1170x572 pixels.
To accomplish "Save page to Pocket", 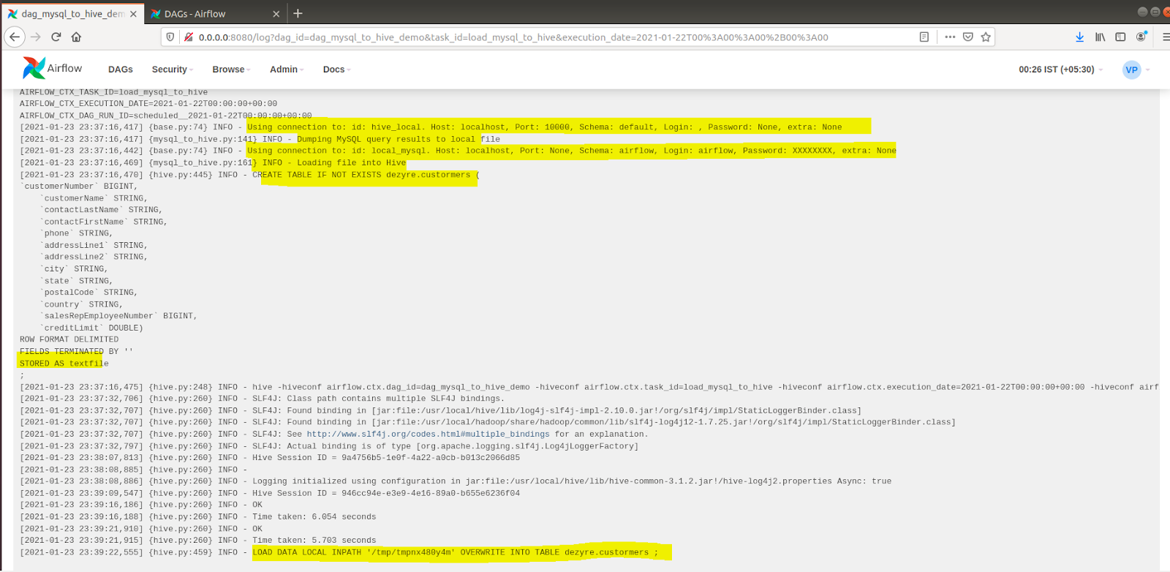I will pyautogui.click(x=968, y=37).
